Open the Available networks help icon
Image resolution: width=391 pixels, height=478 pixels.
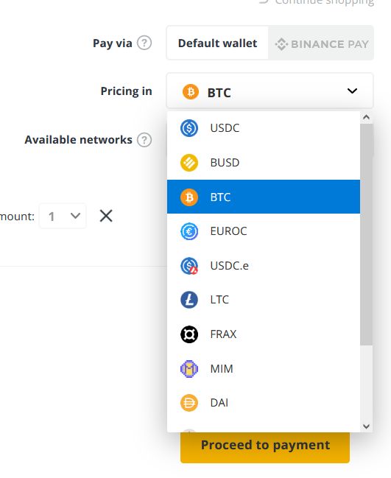tap(144, 140)
